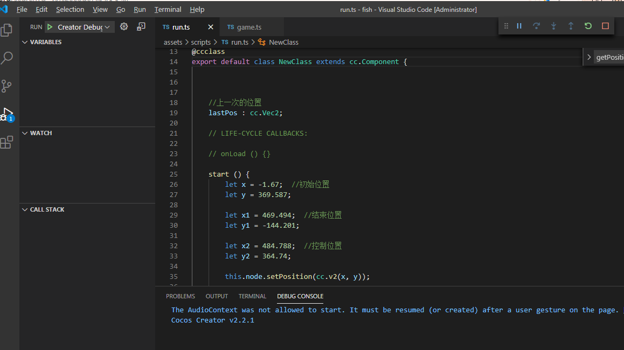Click the Step Out debug button
Screen dimensions: 624x350
tap(571, 26)
